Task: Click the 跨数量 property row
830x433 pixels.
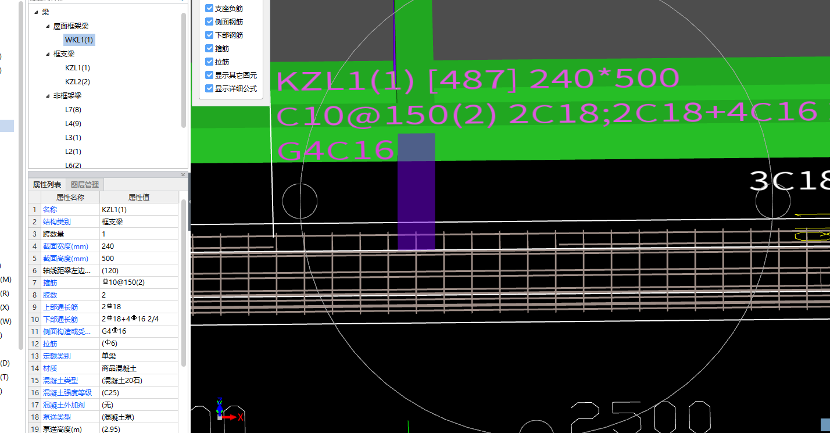Action: [103, 234]
